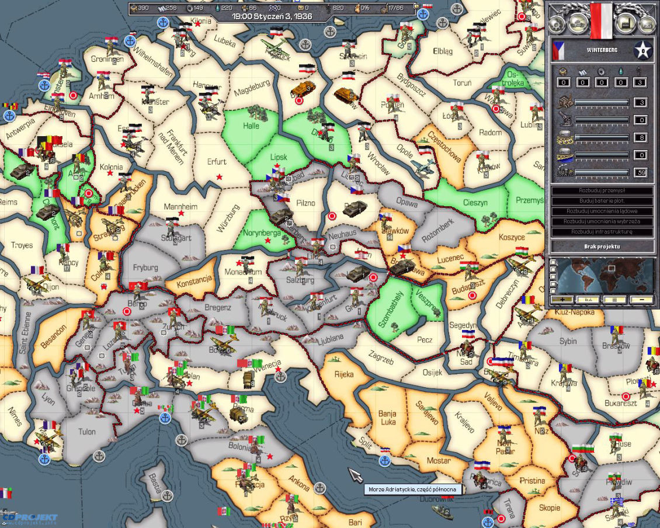
Task: Click the world minimap
Action: point(605,276)
